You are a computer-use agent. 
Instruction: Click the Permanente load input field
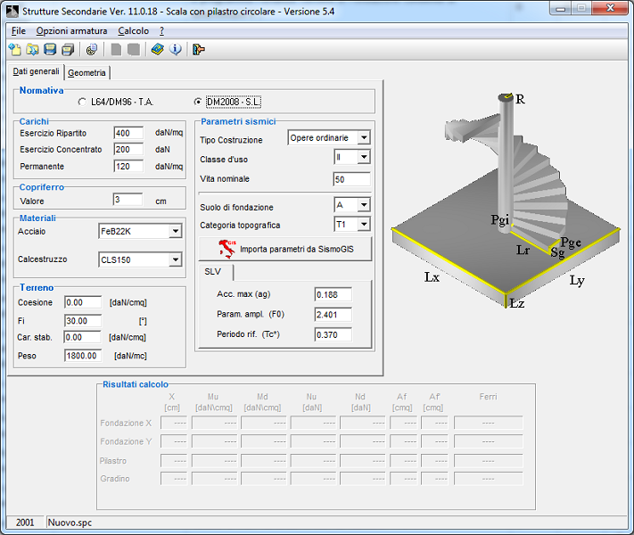(128, 166)
